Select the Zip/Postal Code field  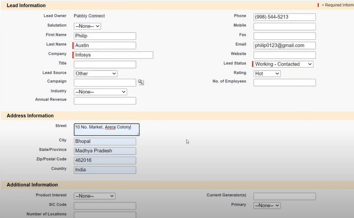tap(105, 161)
